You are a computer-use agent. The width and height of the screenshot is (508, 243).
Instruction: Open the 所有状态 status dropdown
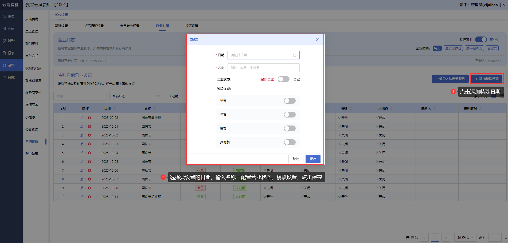click(136, 96)
